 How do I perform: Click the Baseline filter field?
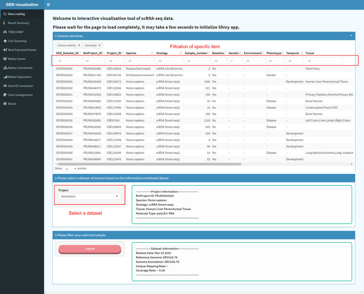pos(219,61)
